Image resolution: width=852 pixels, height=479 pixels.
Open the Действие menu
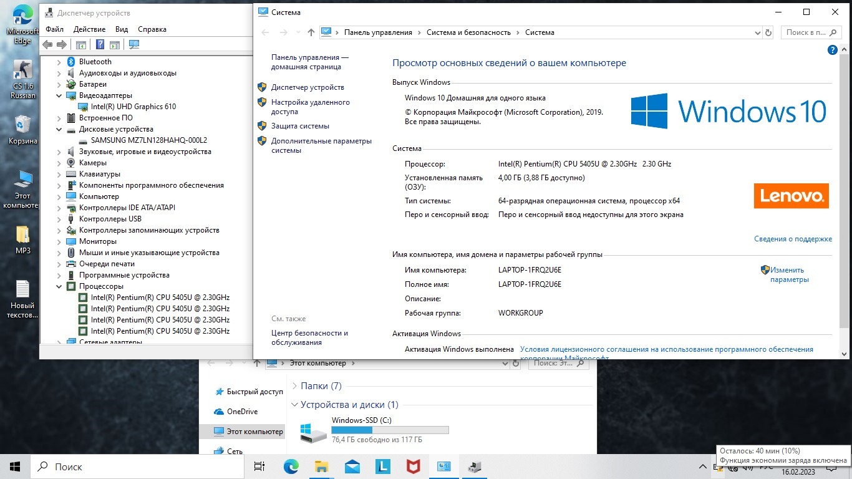point(89,29)
